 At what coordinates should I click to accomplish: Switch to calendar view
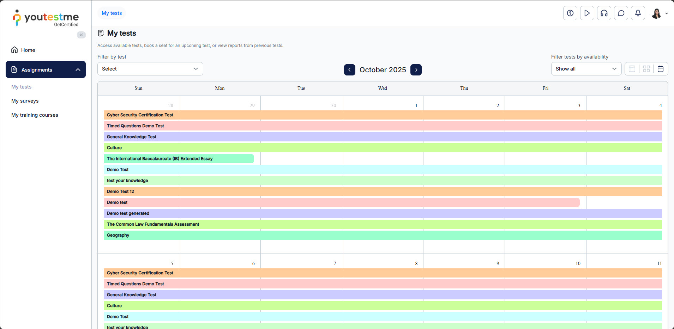click(x=660, y=69)
